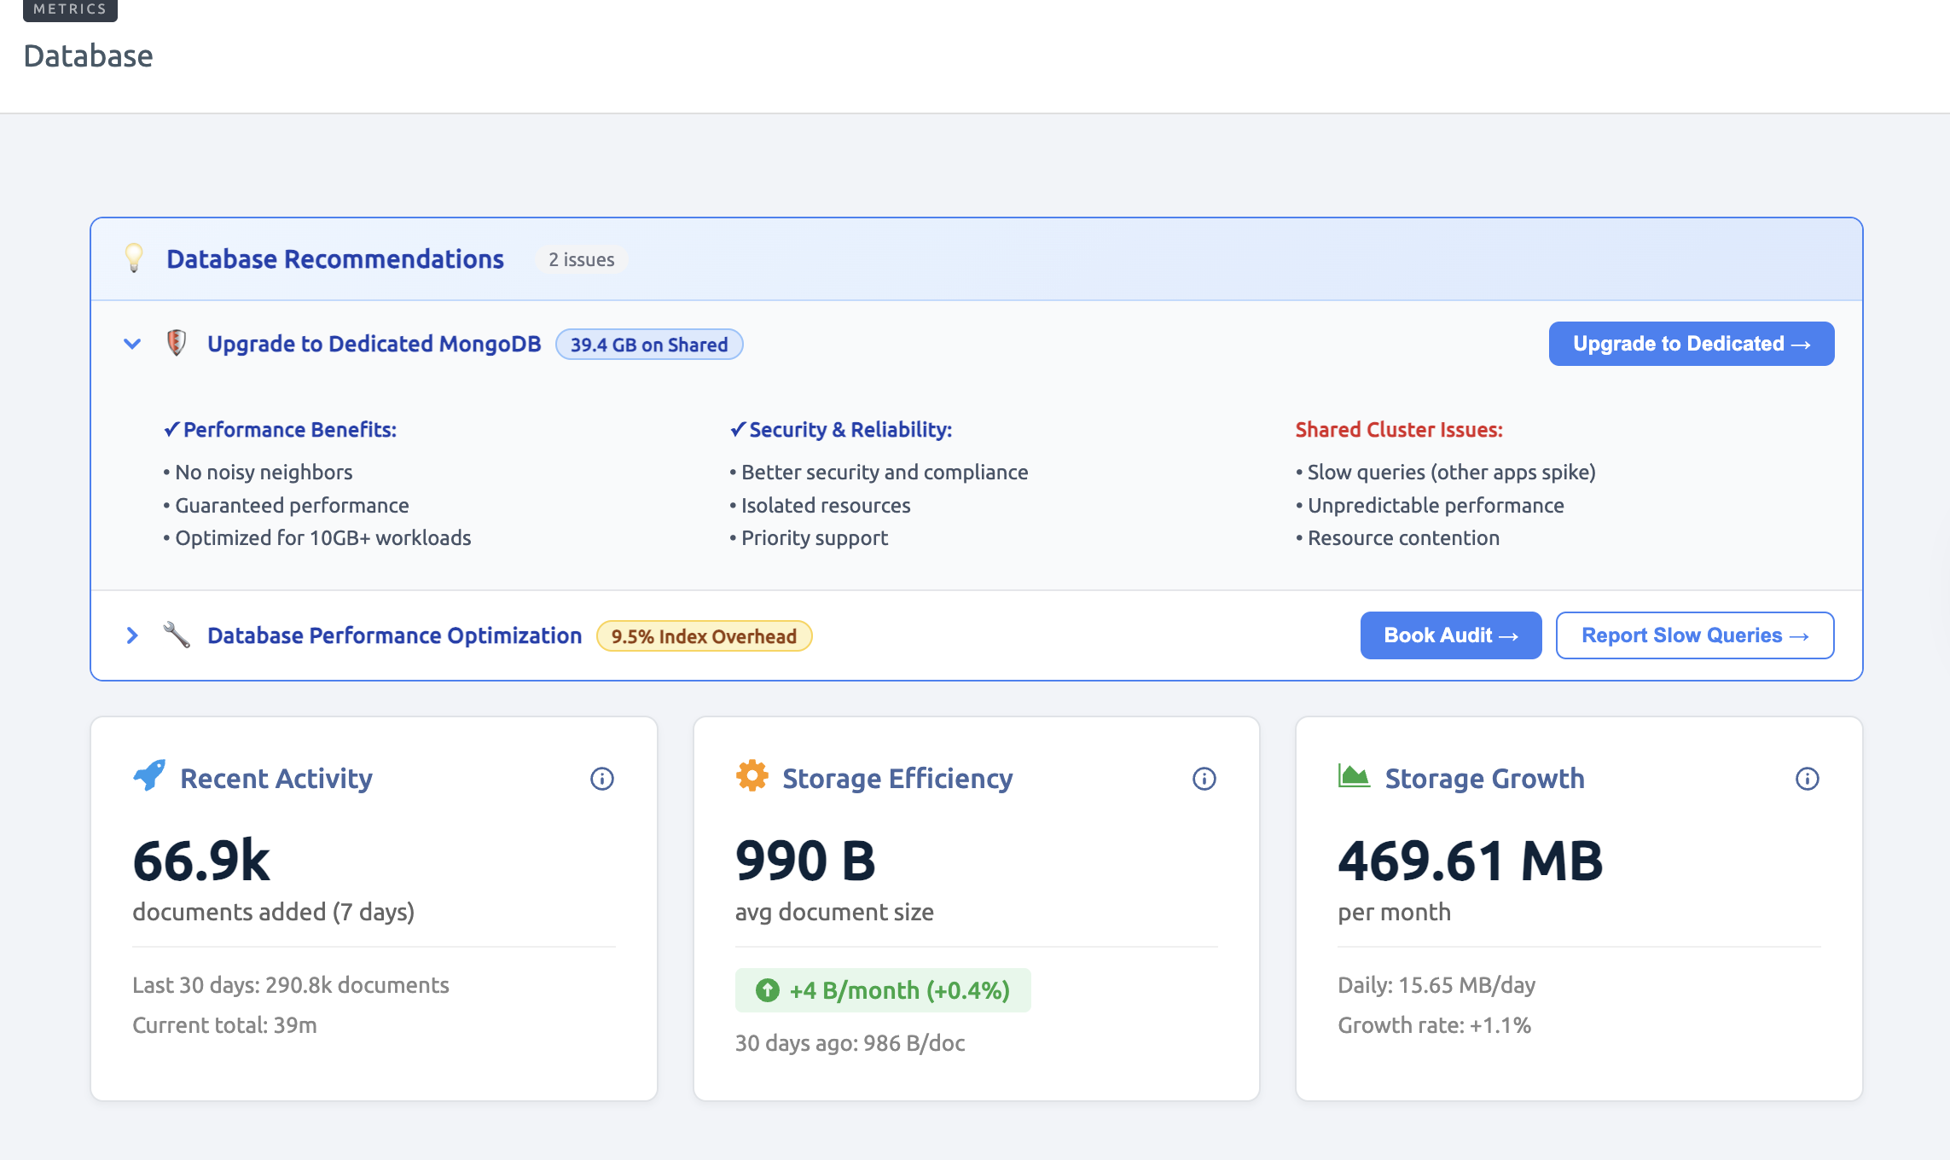Screen dimensions: 1950x1160
Task: Click the green up-arrow growth indicator icon
Action: coord(768,990)
